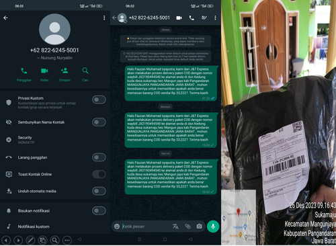Open the Security setting row
The image size is (336, 246).
(55, 140)
